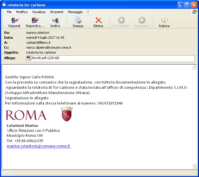Click the envelope icon in title bar
The image size is (199, 177).
click(4, 5)
